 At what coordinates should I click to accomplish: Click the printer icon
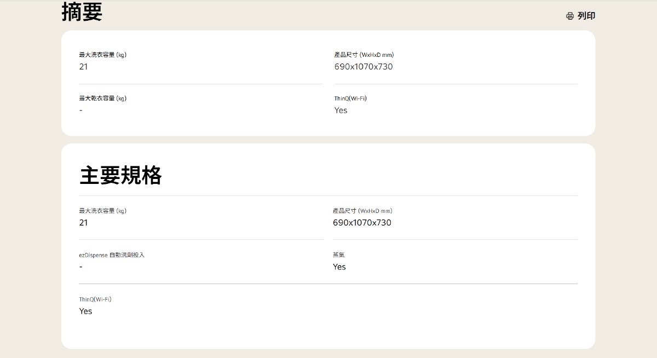(x=570, y=16)
